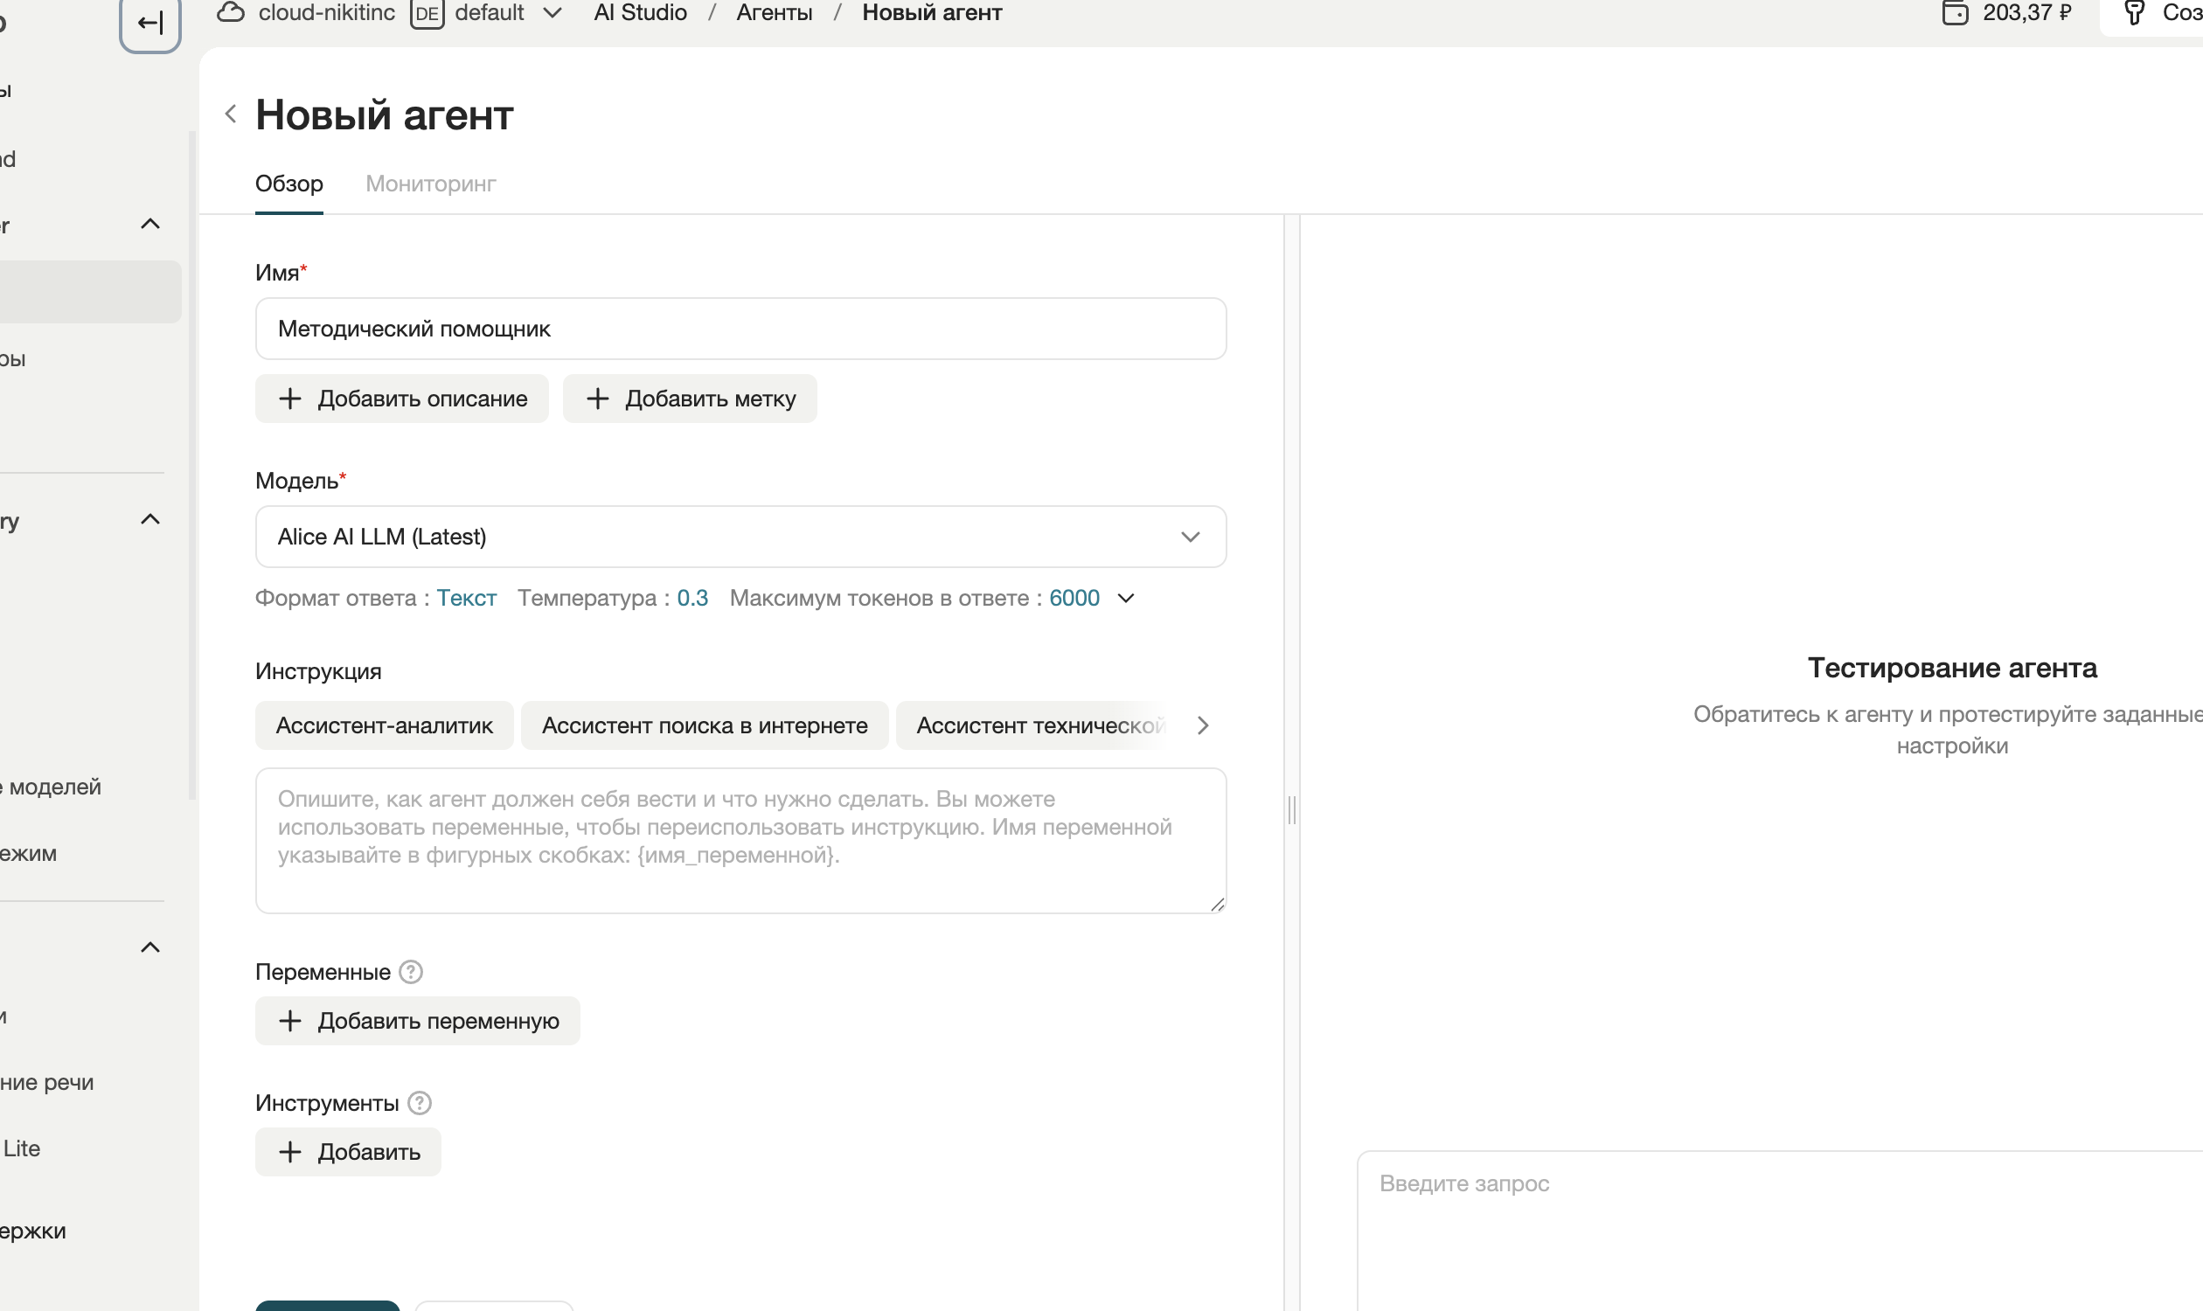Click Добавить метку button
The height and width of the screenshot is (1311, 2203).
pos(689,399)
